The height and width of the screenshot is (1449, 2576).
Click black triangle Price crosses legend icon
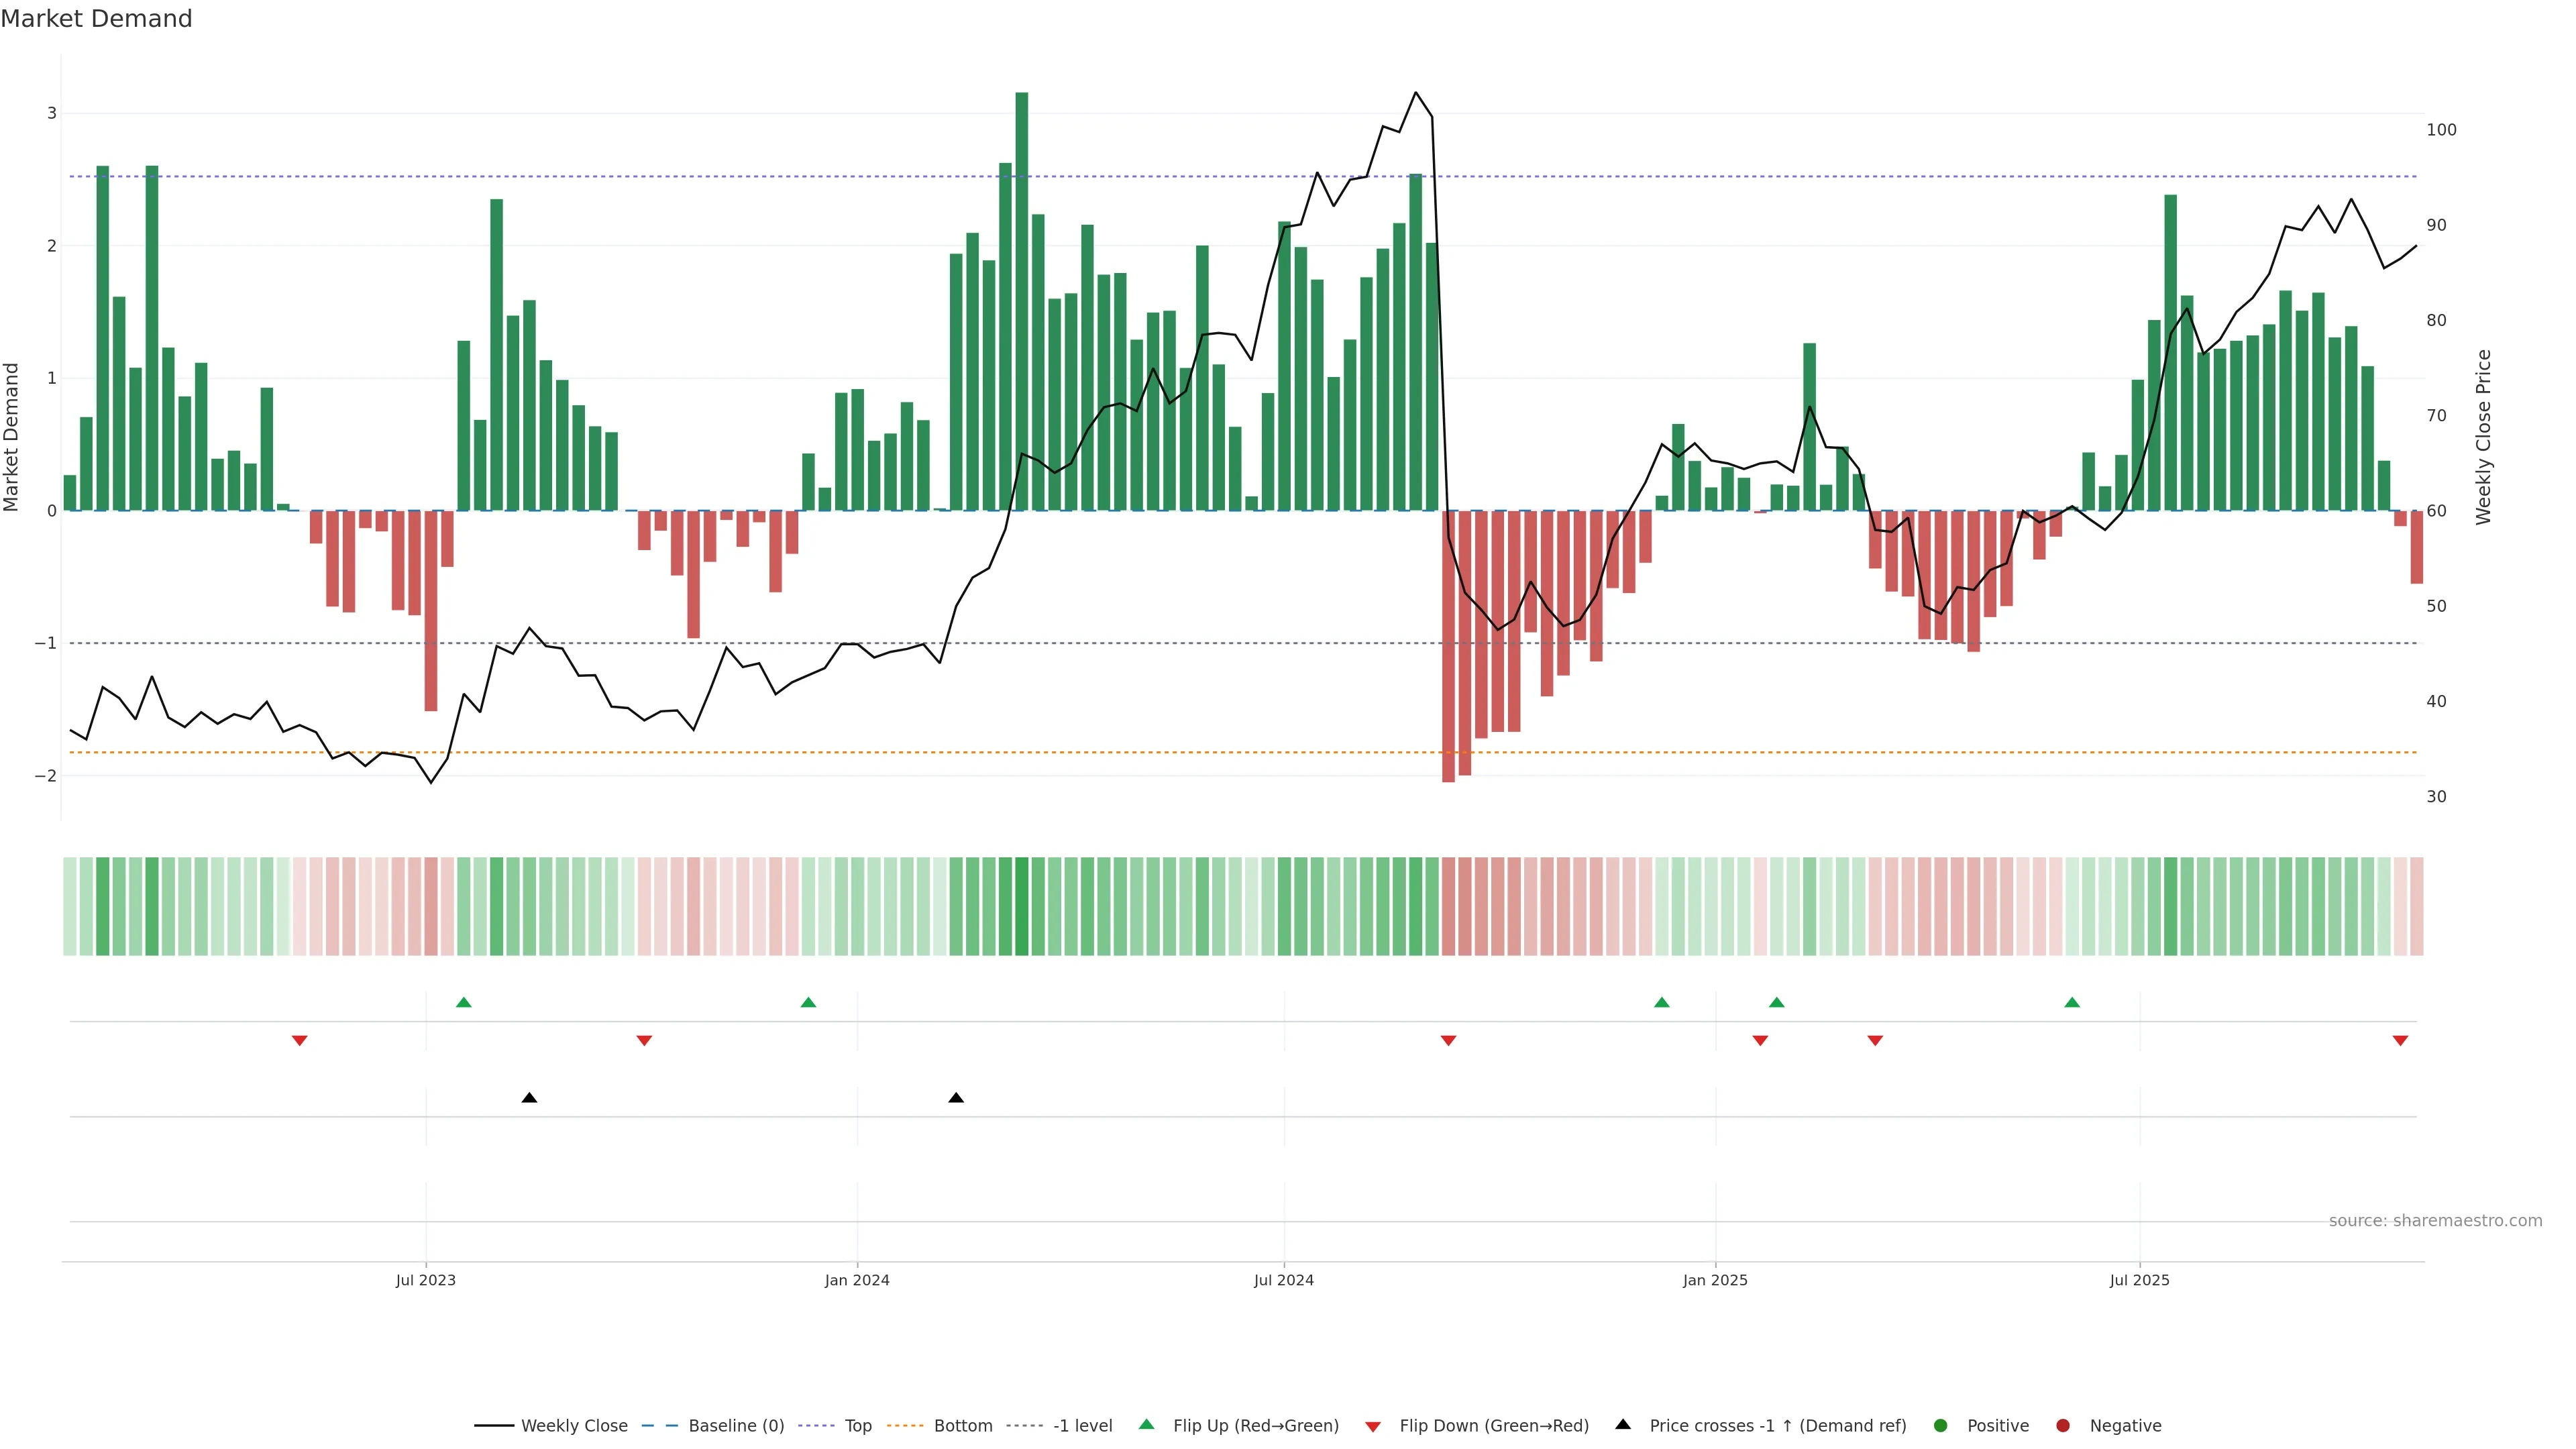[1623, 1424]
